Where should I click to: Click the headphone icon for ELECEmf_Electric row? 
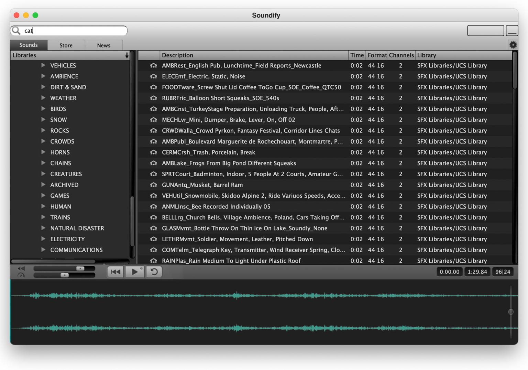[x=153, y=76]
